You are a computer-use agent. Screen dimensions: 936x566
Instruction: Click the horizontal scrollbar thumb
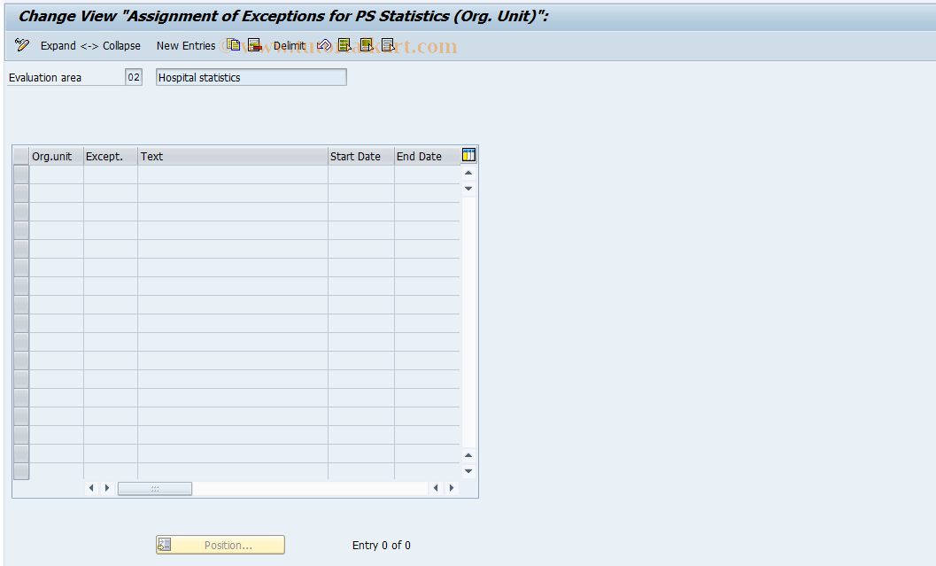(x=155, y=488)
